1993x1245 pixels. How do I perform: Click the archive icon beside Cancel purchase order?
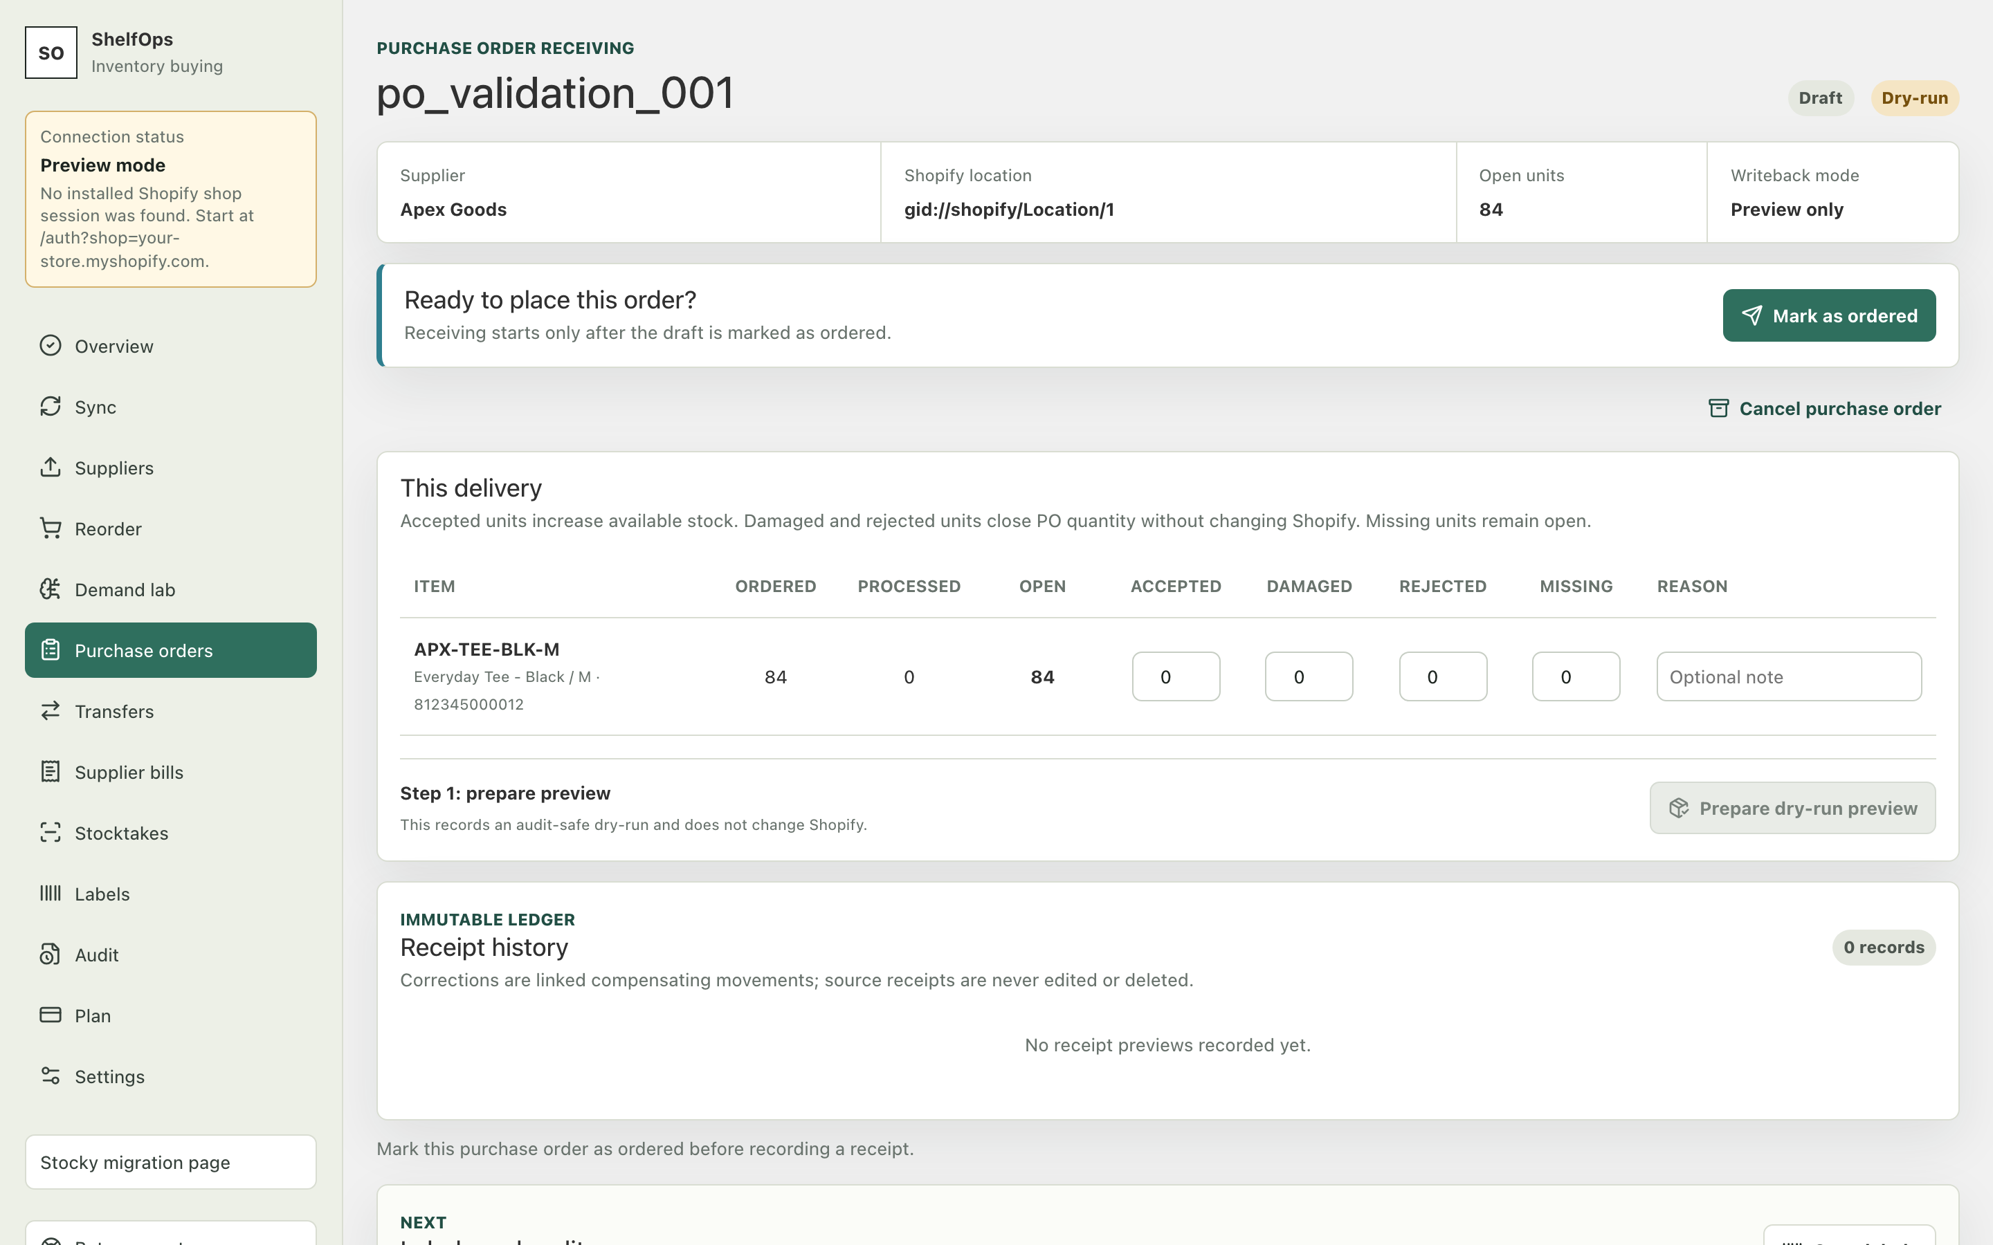tap(1719, 408)
